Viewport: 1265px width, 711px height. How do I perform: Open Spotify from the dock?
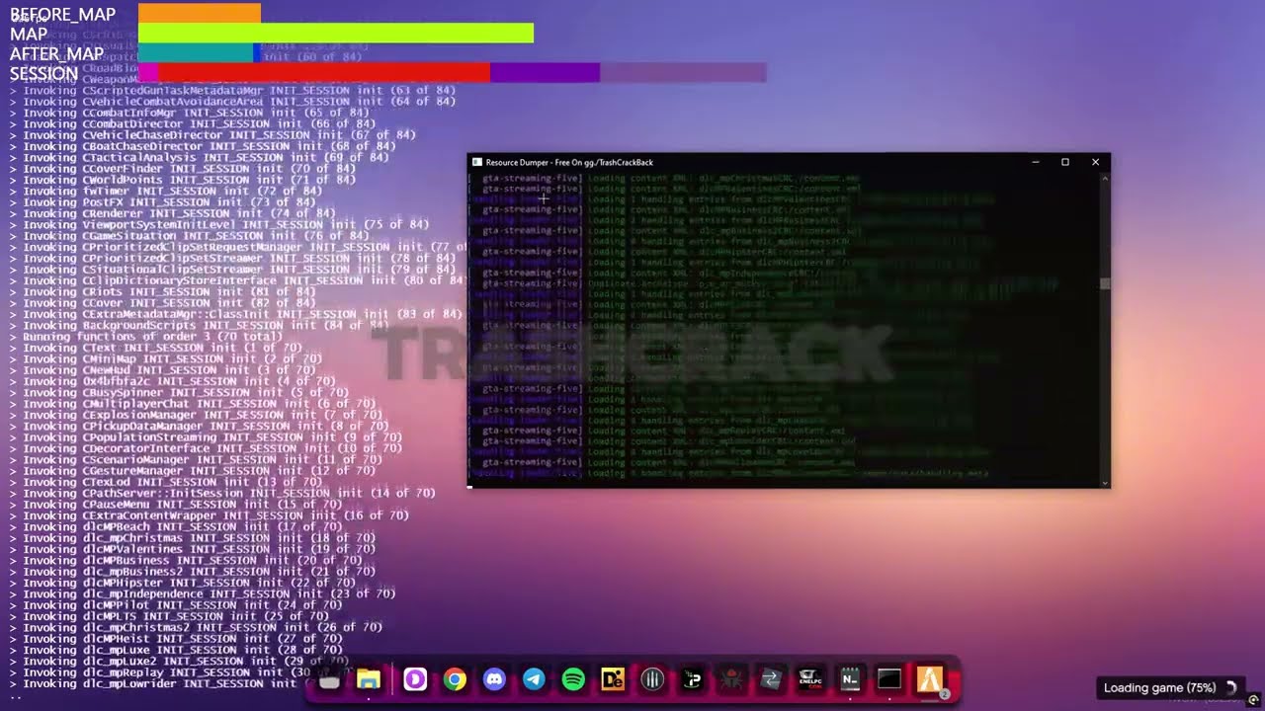573,679
